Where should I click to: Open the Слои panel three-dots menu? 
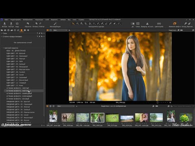point(44,33)
